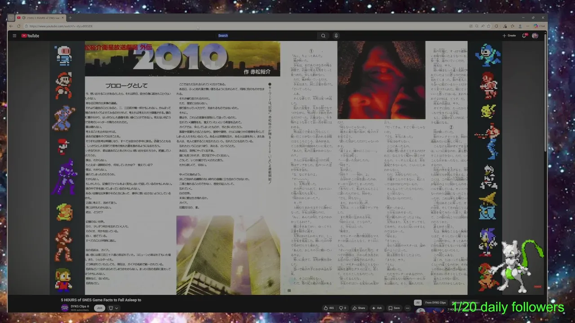Open more actions ellipsis under the video

pyautogui.click(x=407, y=308)
